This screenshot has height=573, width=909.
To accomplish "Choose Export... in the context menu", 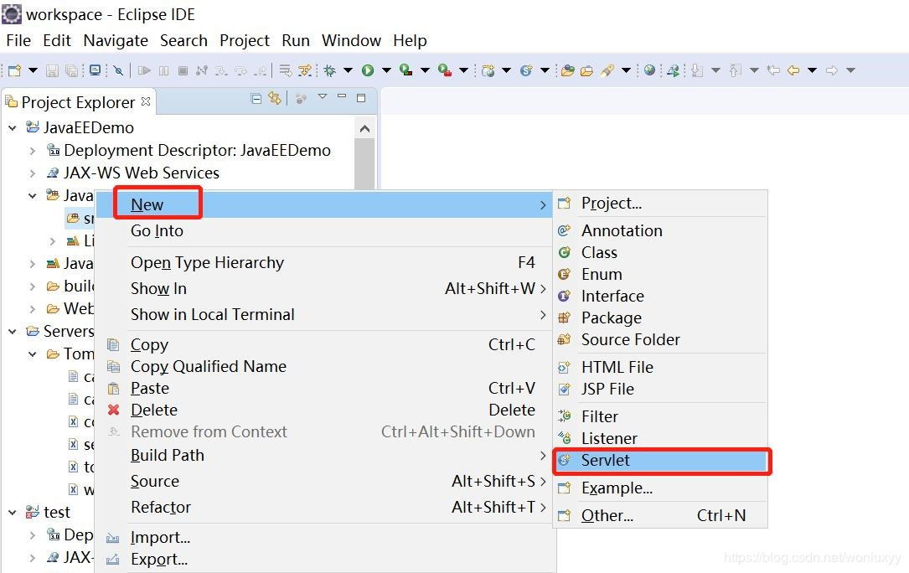I will [x=325, y=560].
